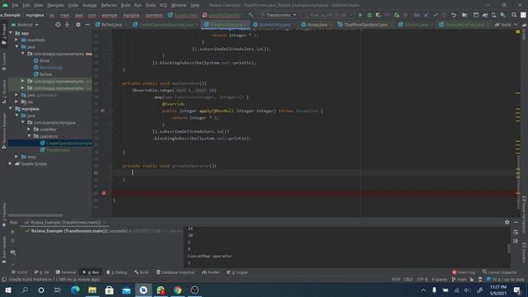The width and height of the screenshot is (528, 297).
Task: Click the Windows Start button
Action: click(7, 290)
